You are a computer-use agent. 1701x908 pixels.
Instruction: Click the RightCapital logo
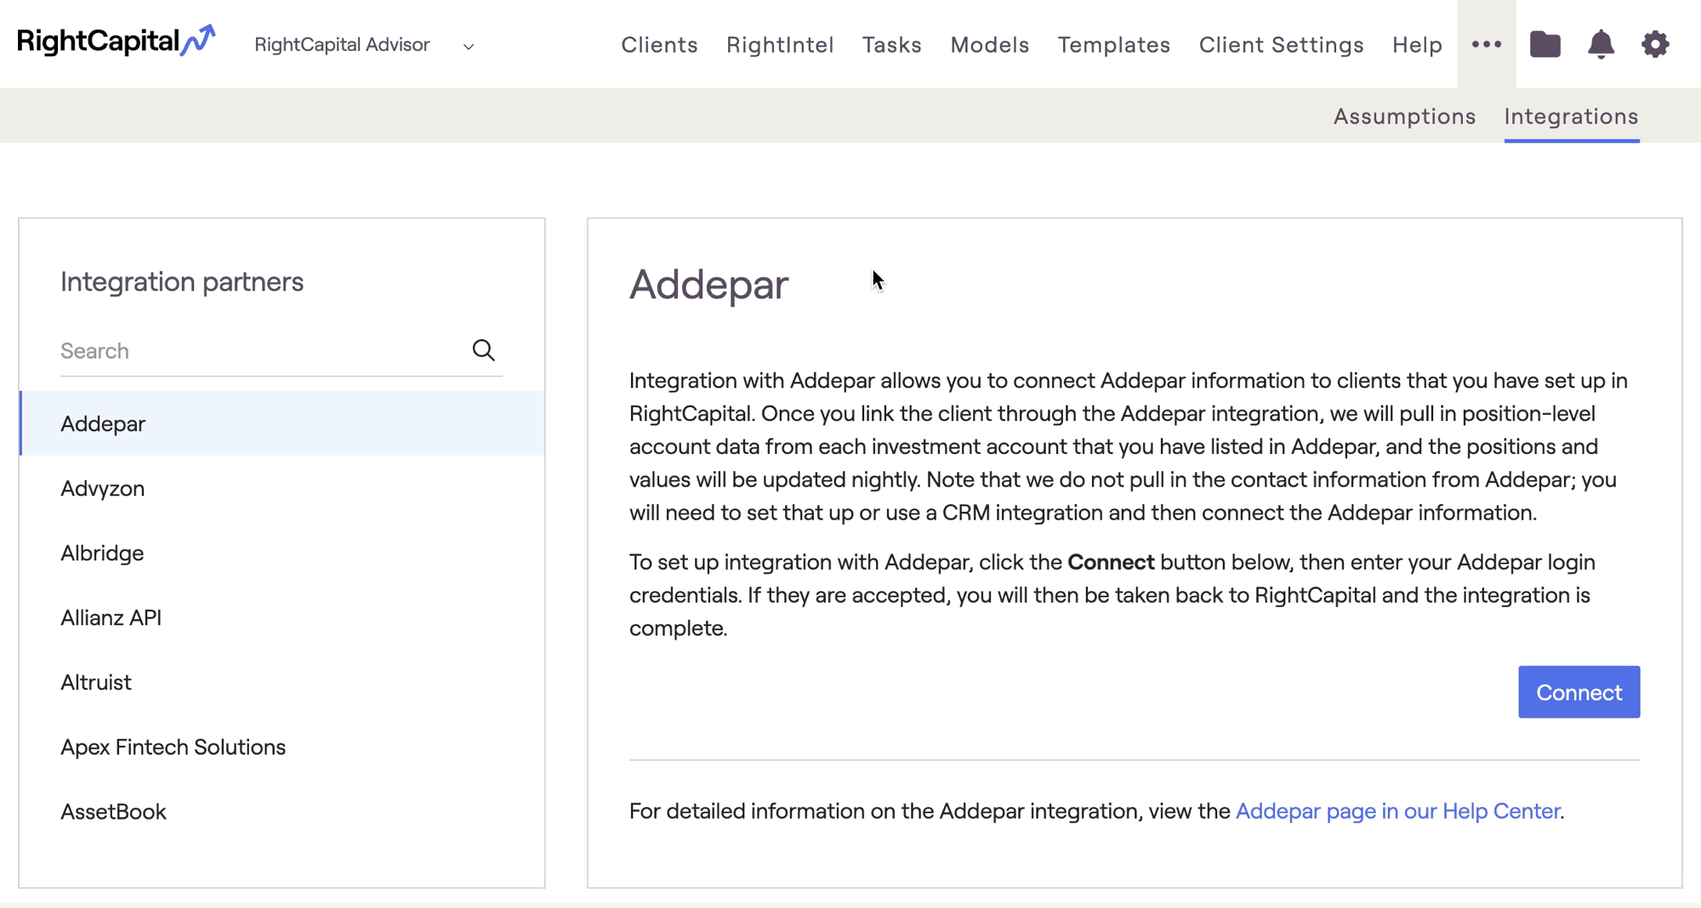116,41
